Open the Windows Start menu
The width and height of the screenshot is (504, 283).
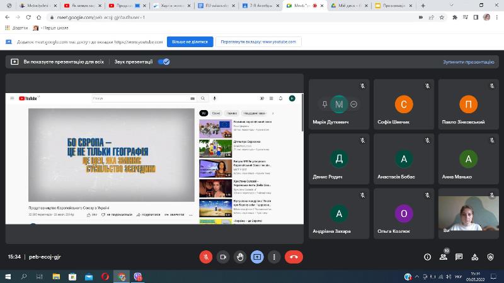click(x=8, y=276)
